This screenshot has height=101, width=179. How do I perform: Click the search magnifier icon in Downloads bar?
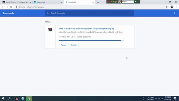click(48, 13)
